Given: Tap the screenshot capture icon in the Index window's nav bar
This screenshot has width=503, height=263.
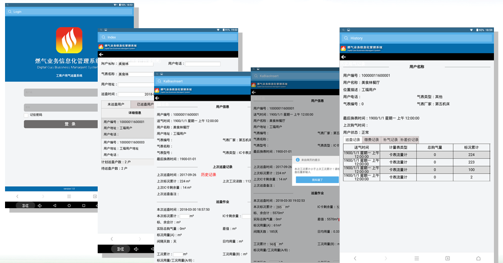Looking at the screenshot, I should click(x=121, y=249).
